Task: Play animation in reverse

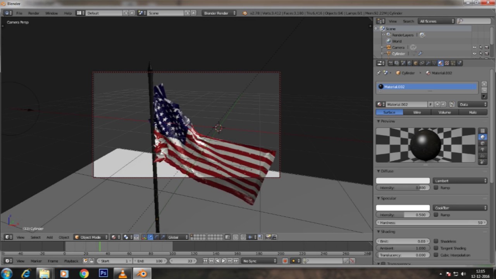Action: point(217,261)
